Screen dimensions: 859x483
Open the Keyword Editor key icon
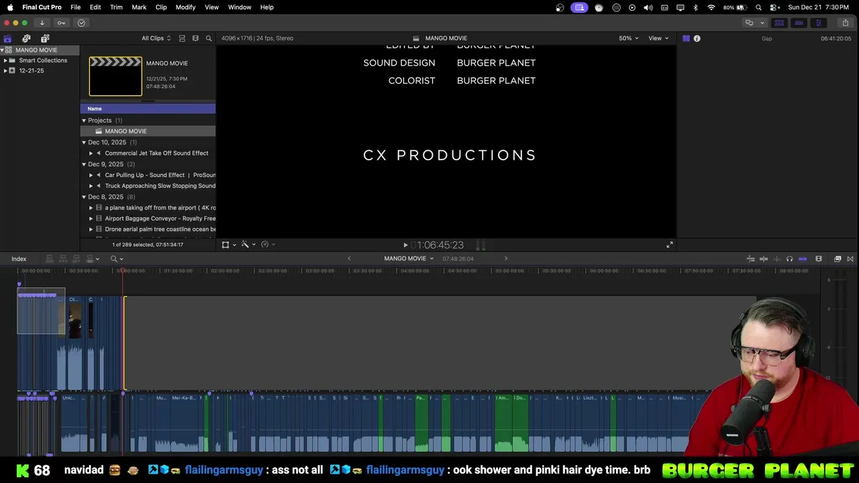click(61, 23)
